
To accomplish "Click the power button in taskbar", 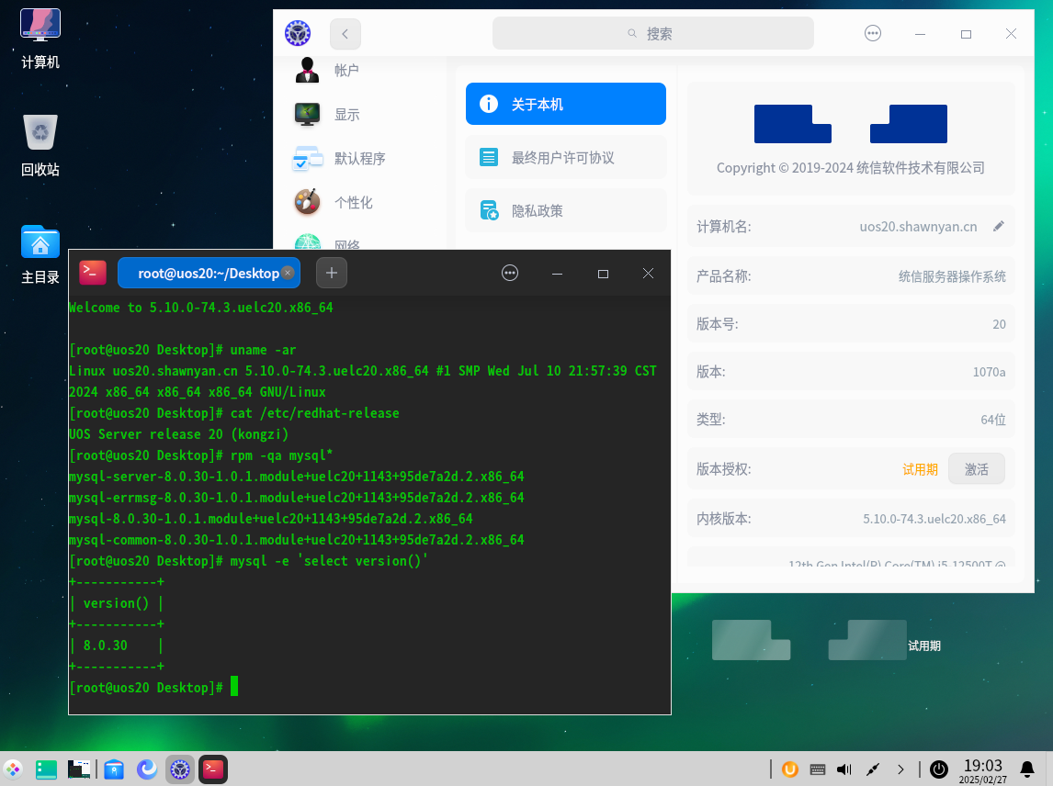I will tap(938, 769).
